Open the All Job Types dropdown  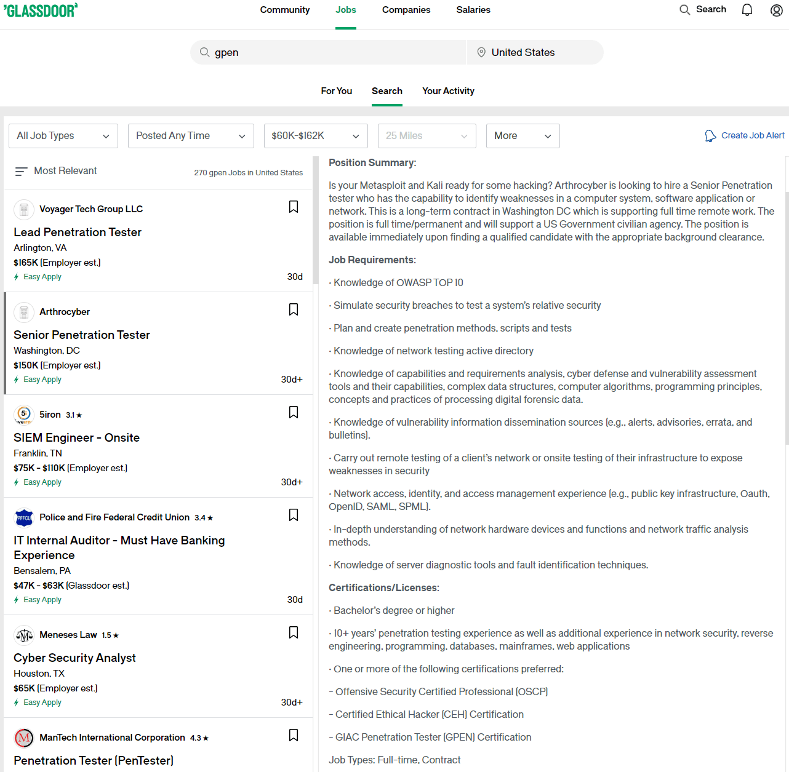(63, 136)
